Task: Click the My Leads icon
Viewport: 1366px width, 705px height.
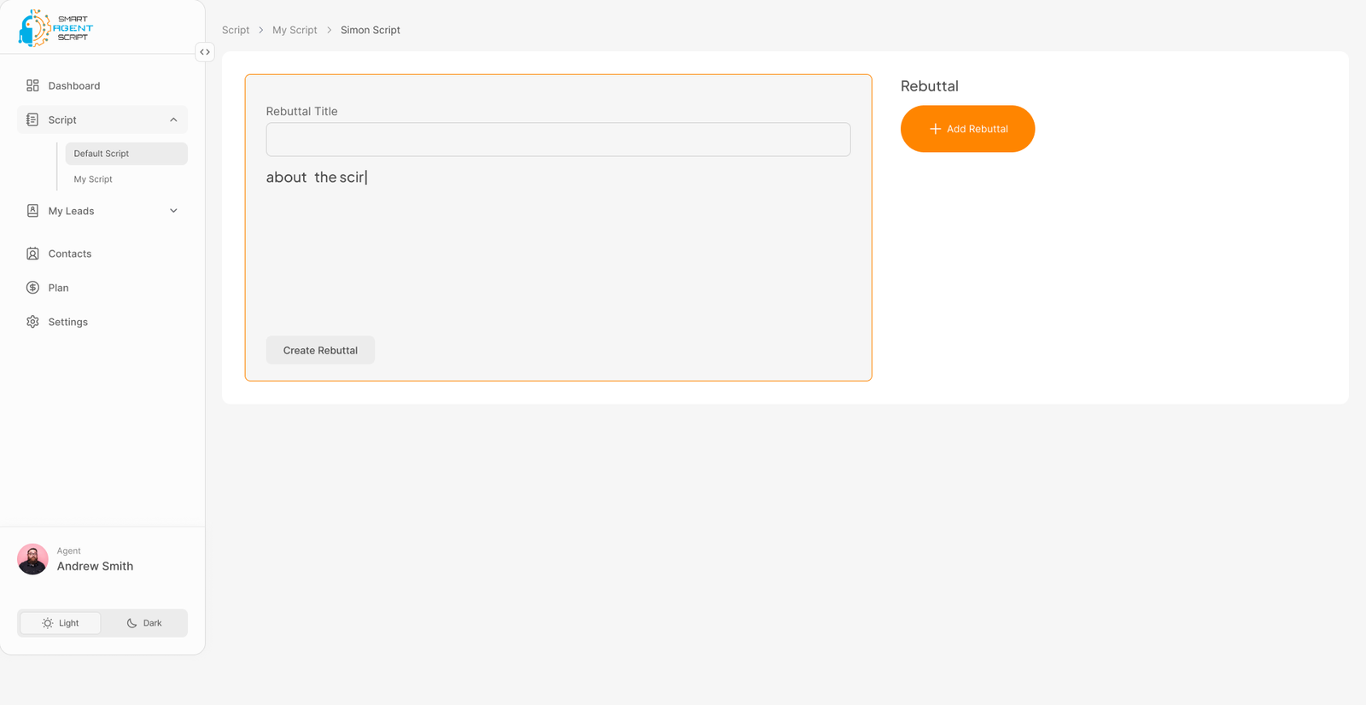Action: [32, 211]
